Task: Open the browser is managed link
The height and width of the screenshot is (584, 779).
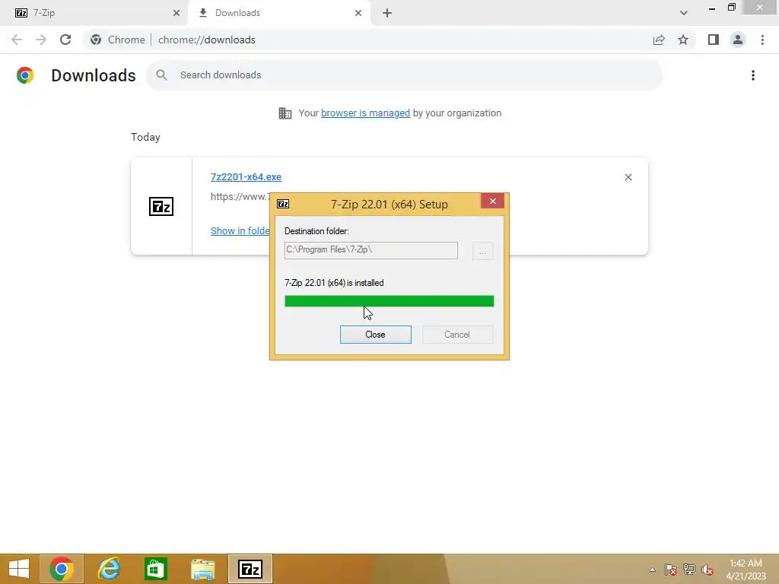Action: click(x=365, y=113)
